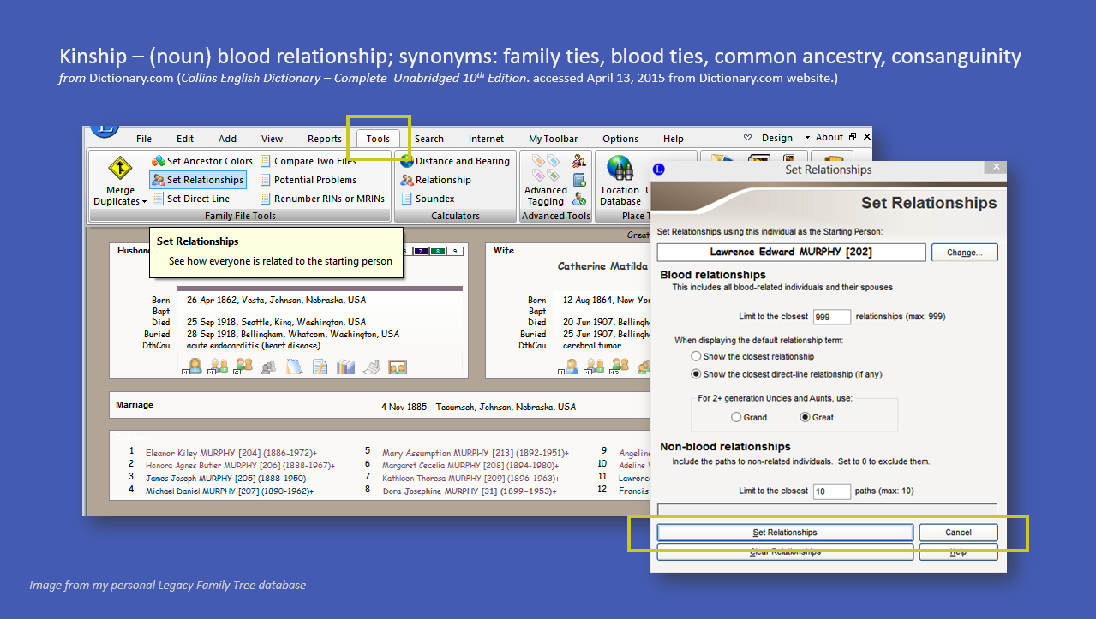This screenshot has width=1096, height=619.
Task: Click the Clear Relationships button
Action: point(785,552)
